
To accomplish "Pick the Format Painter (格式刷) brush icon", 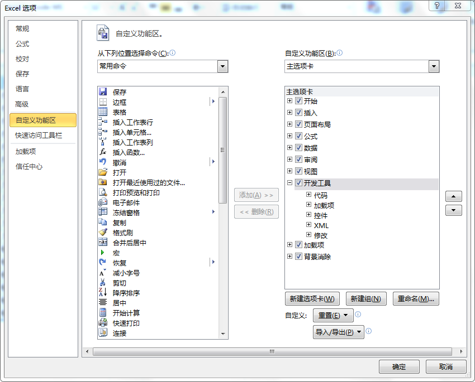I will [103, 232].
